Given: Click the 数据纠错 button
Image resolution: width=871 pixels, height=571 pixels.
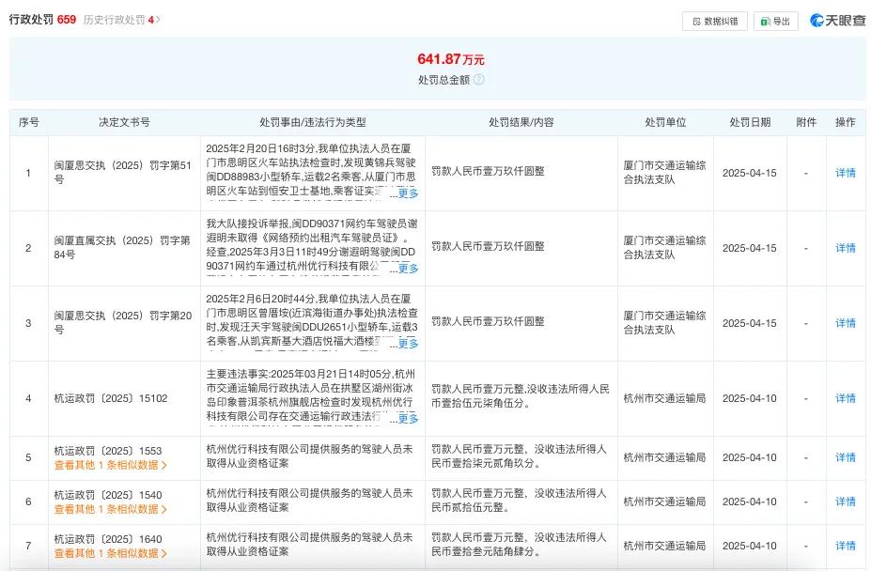Looking at the screenshot, I should tap(715, 21).
